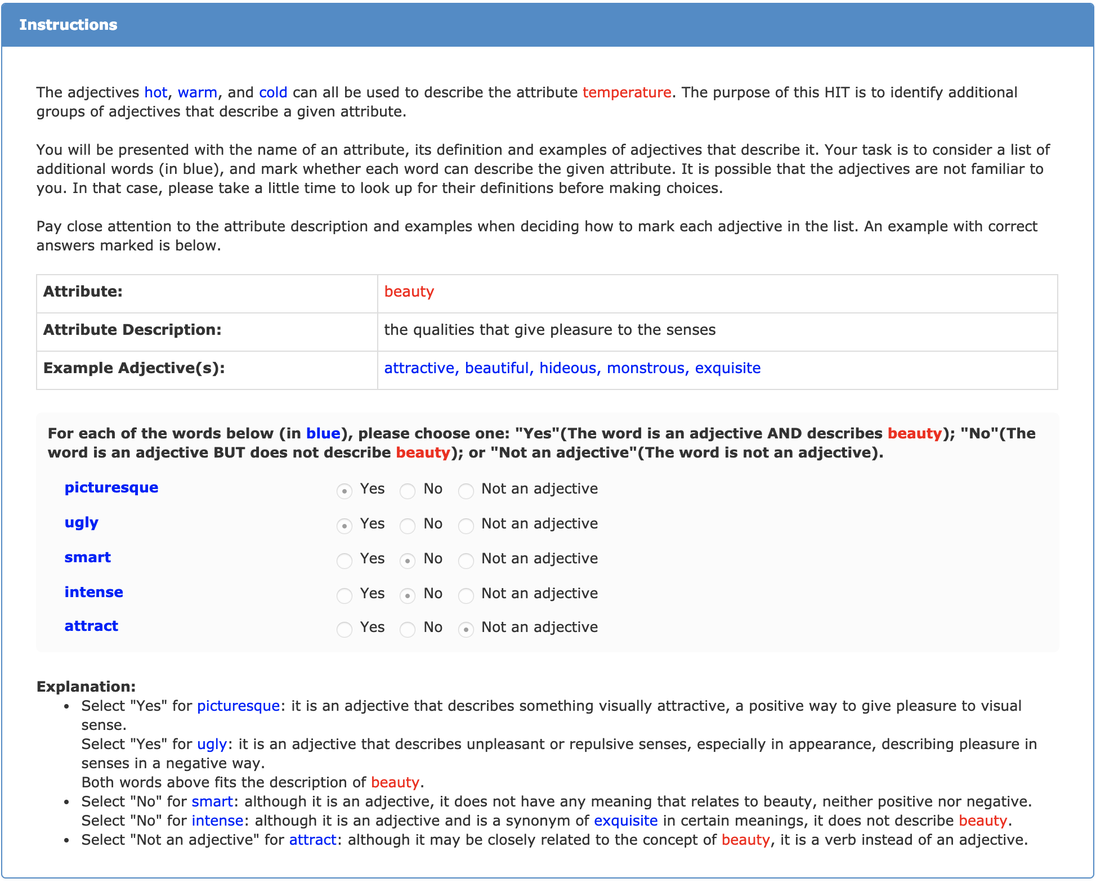The height and width of the screenshot is (883, 1096).
Task: Click the example adjective exquisite in table
Action: (727, 368)
